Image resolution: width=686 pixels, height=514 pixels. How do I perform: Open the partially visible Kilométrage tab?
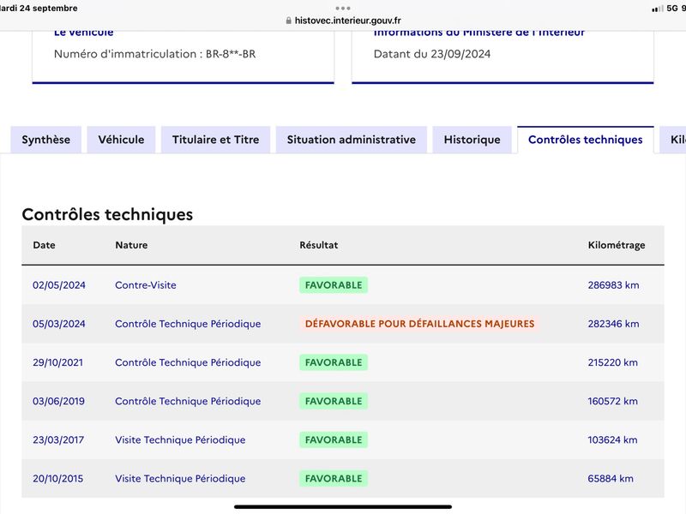click(x=673, y=140)
